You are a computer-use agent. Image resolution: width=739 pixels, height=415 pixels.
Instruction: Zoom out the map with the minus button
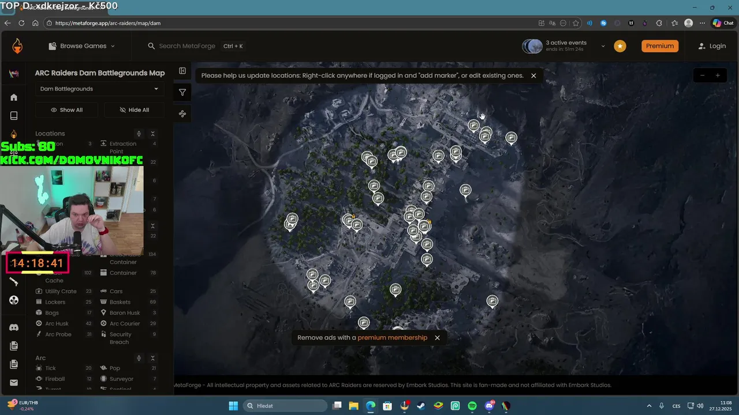pyautogui.click(x=703, y=76)
